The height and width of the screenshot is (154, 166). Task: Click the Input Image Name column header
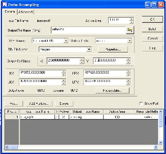tap(37, 112)
